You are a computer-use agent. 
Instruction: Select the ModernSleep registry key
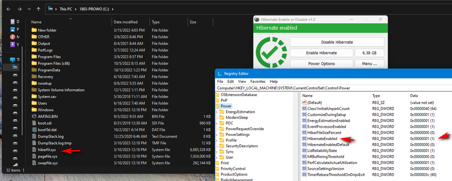click(x=237, y=117)
